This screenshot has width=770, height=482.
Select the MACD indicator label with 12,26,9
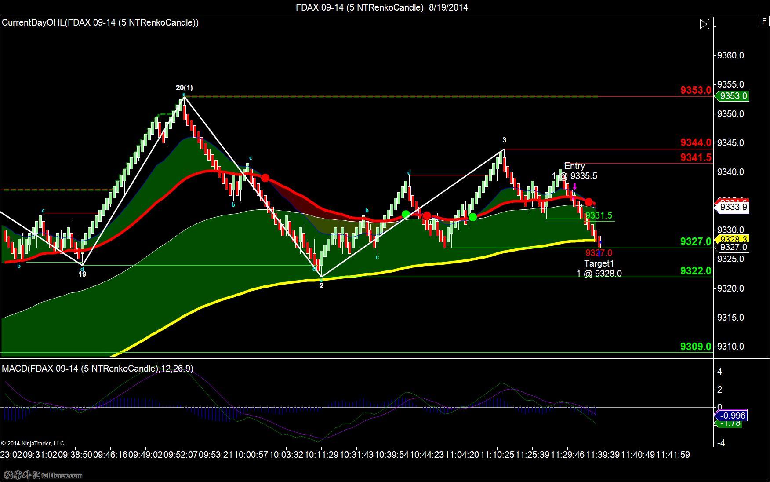pyautogui.click(x=98, y=369)
